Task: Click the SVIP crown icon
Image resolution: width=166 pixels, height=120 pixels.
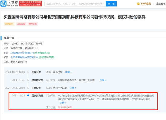Action: pyautogui.click(x=138, y=4)
